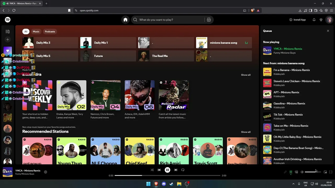The height and width of the screenshot is (188, 335).
Task: Skip to the next track
Action: coord(176,170)
